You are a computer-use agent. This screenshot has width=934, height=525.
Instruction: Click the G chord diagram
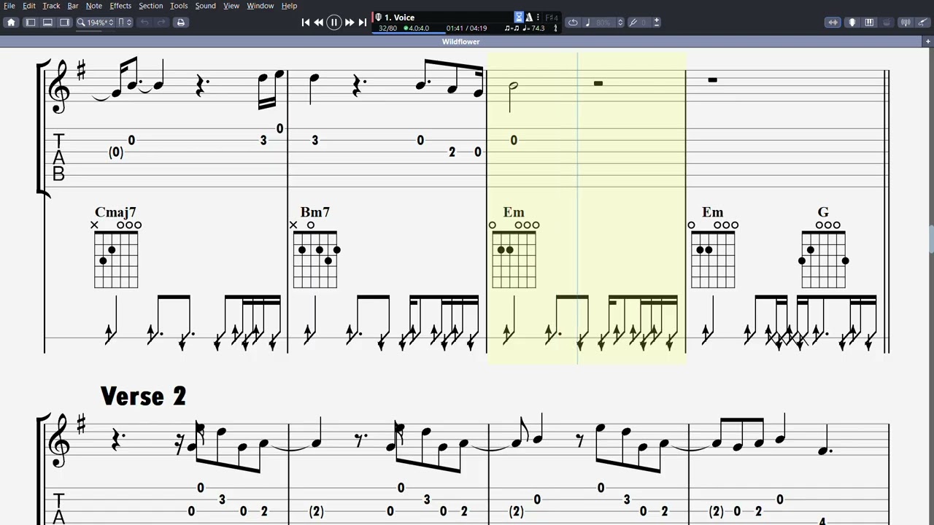point(823,254)
